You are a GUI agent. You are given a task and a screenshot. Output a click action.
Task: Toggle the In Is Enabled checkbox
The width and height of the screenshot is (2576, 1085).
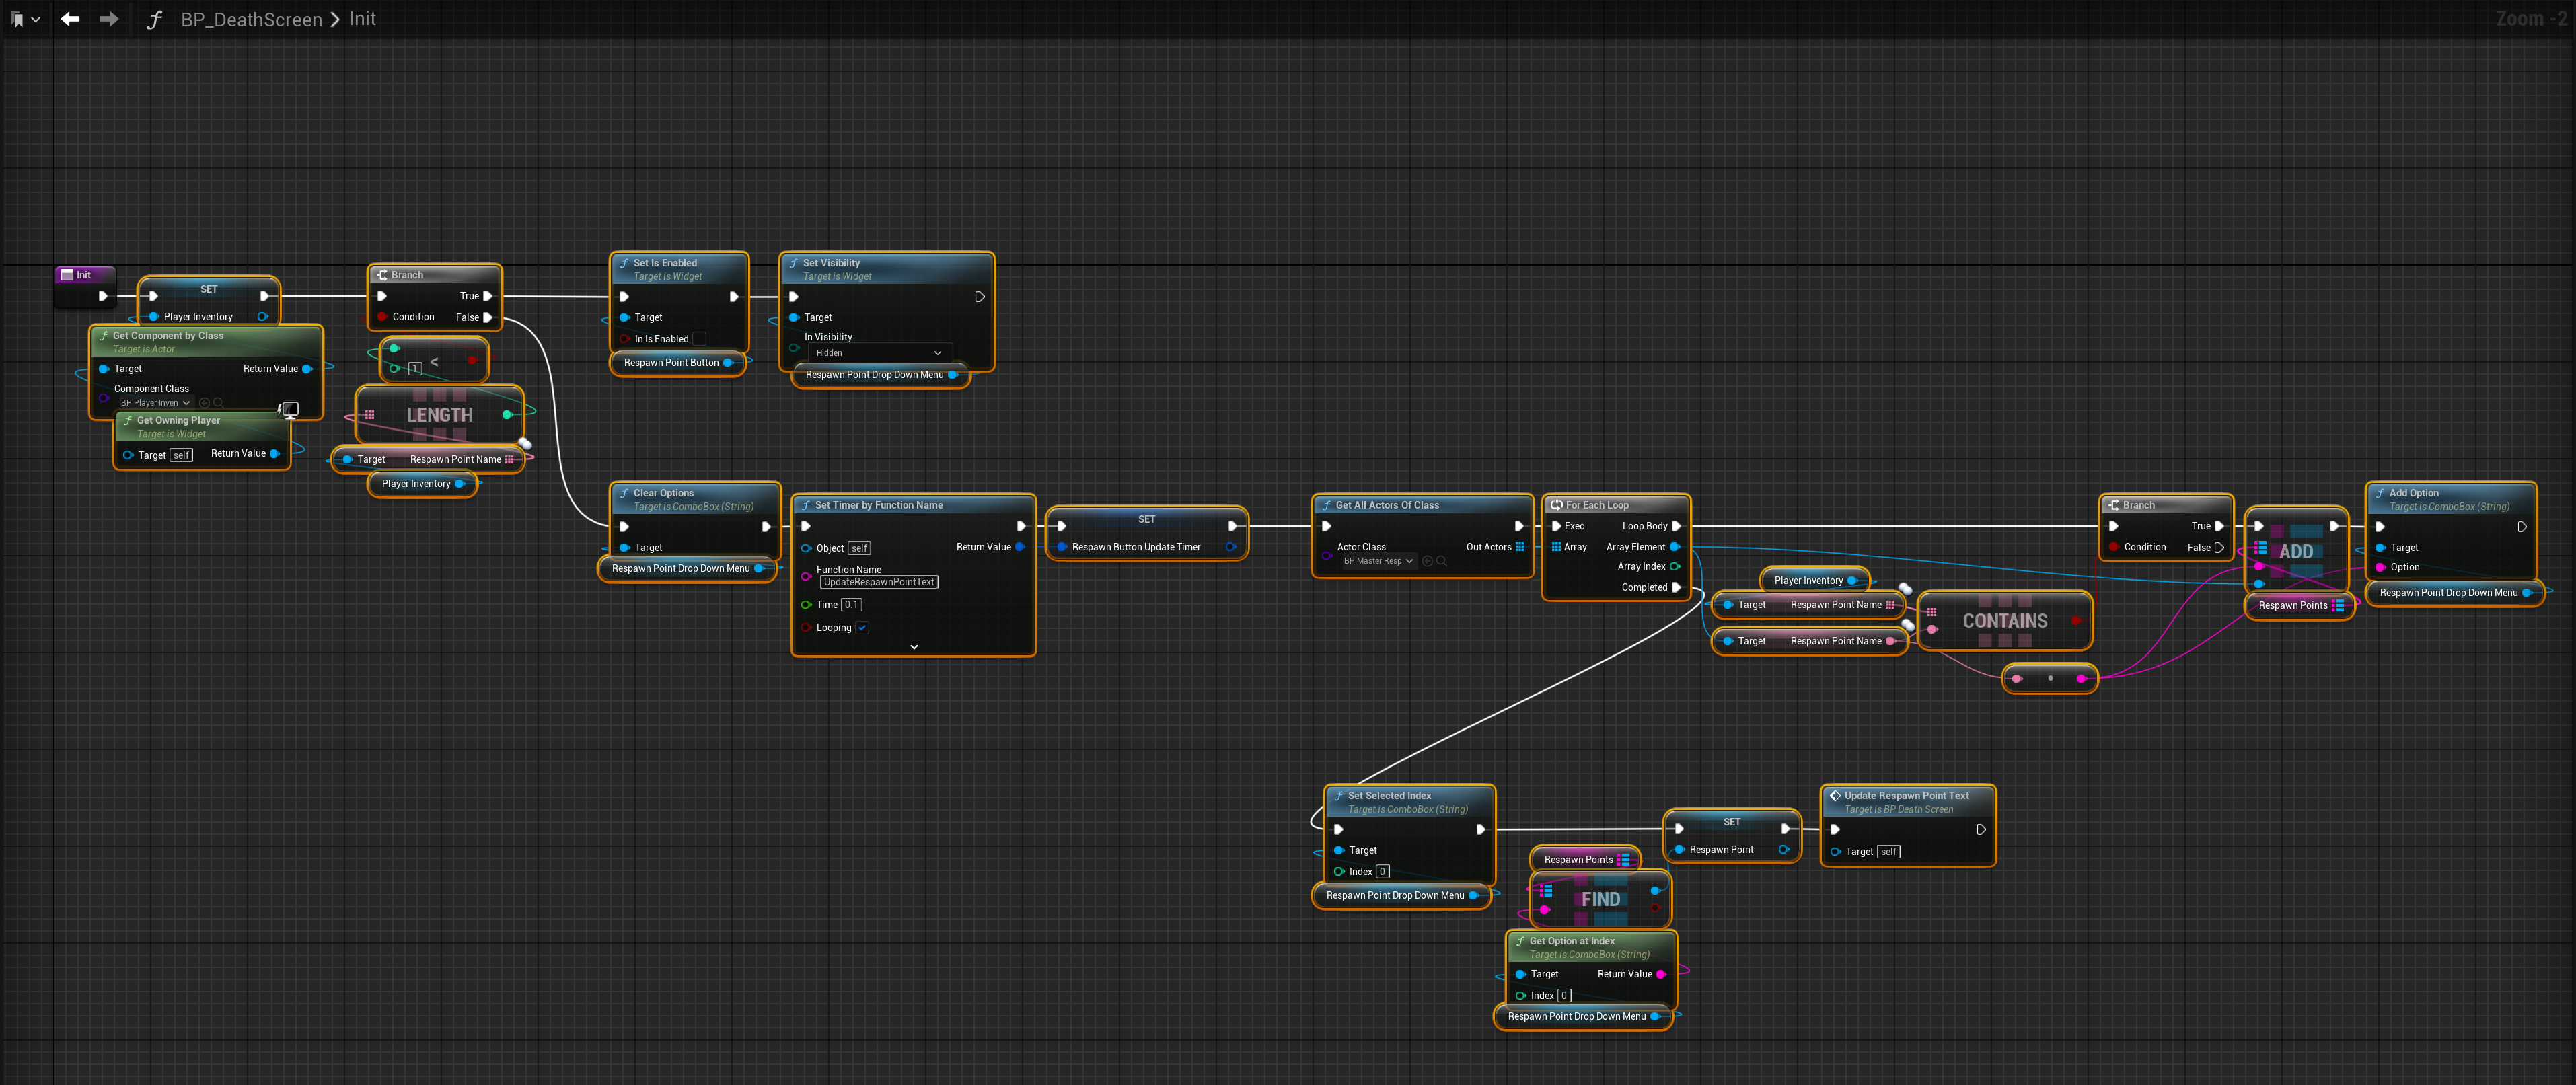pyautogui.click(x=699, y=339)
